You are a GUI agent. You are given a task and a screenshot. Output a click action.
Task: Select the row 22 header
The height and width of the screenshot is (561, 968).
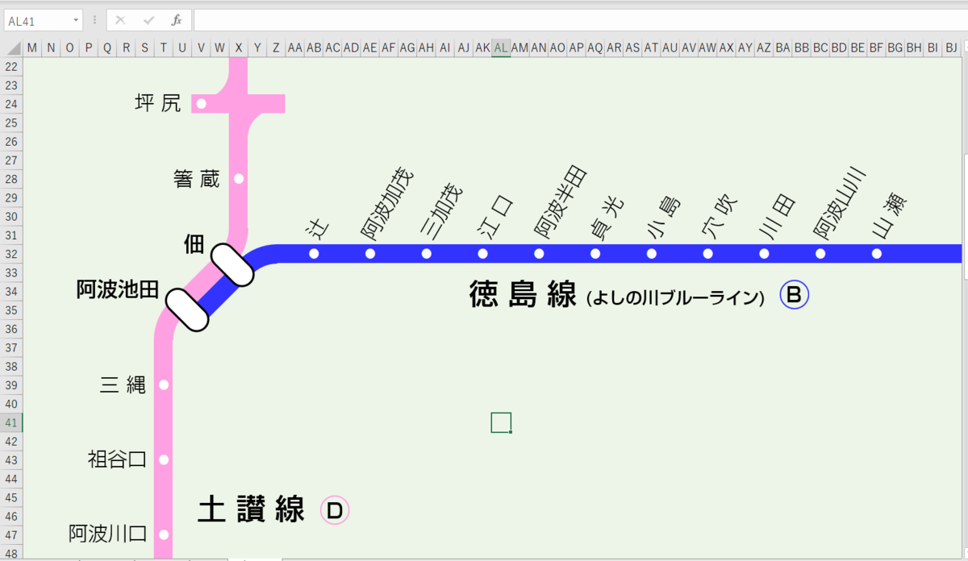point(11,67)
